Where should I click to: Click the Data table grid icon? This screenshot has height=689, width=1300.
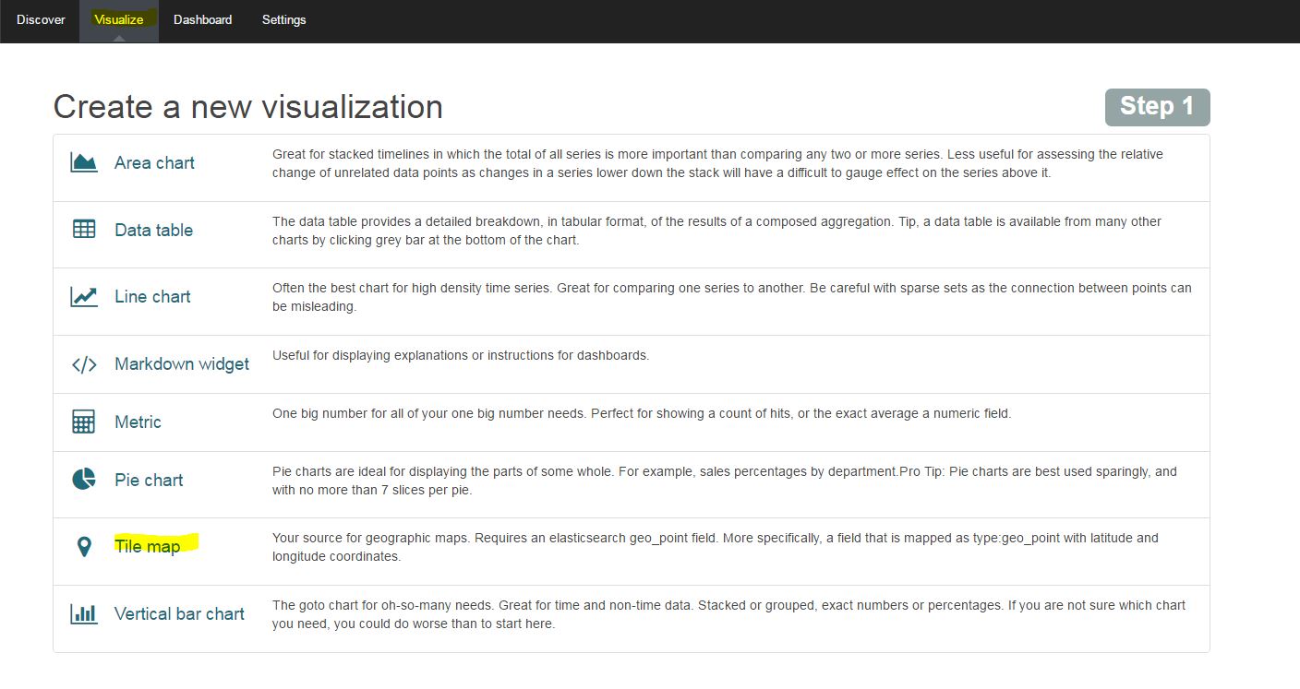(x=84, y=230)
